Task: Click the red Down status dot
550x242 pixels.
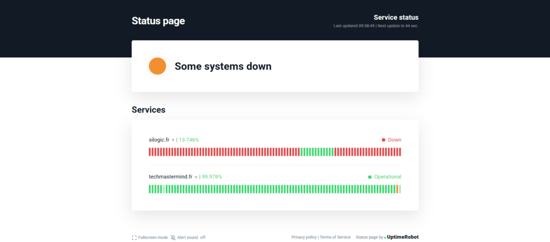Action: click(x=383, y=140)
